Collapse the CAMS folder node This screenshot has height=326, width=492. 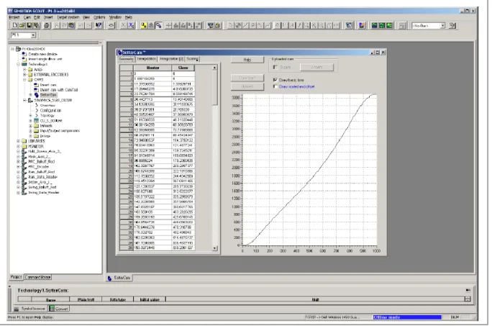click(x=24, y=79)
